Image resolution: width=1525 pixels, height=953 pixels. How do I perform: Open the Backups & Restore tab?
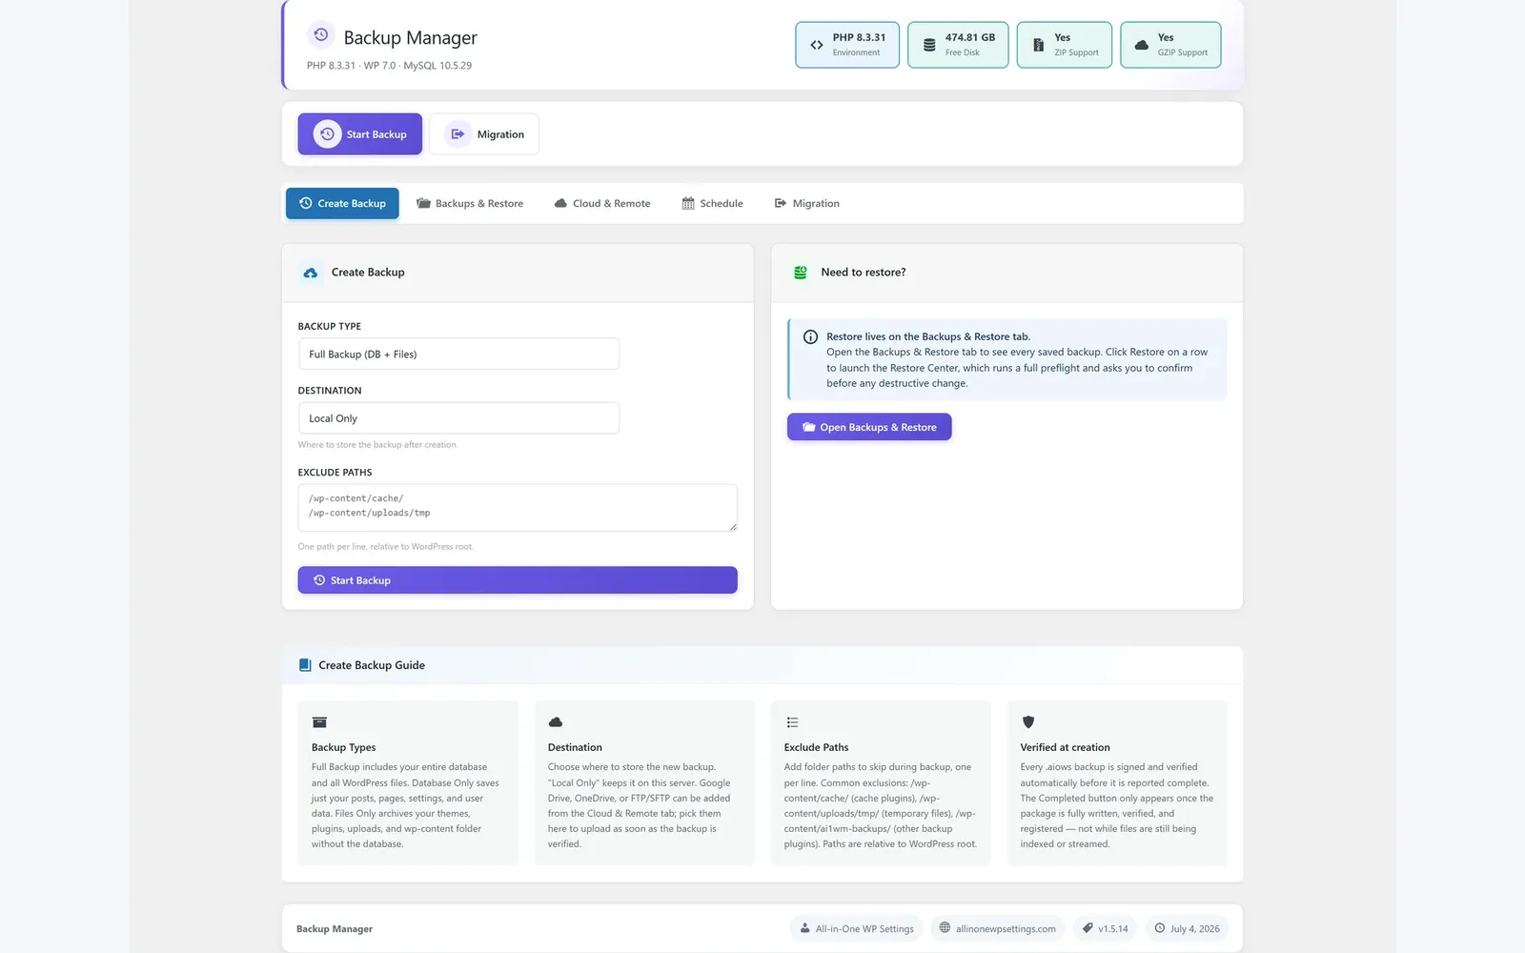pyautogui.click(x=470, y=204)
